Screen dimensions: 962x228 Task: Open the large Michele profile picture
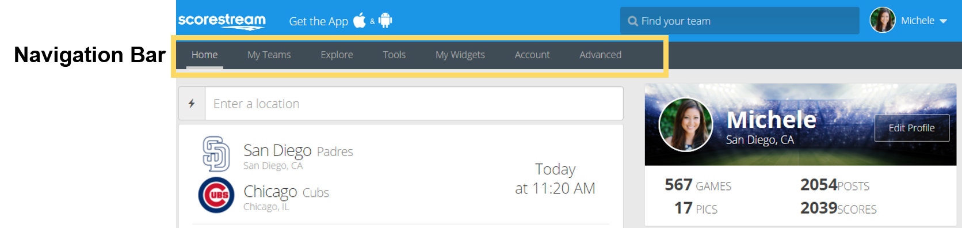coord(686,124)
